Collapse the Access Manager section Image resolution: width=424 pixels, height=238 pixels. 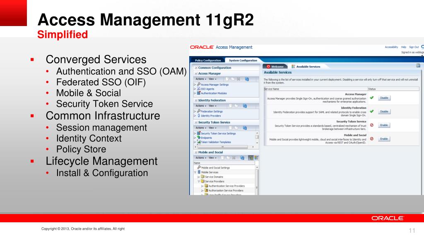196,74
